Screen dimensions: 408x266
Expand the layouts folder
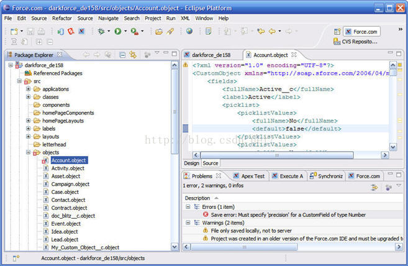(28, 136)
